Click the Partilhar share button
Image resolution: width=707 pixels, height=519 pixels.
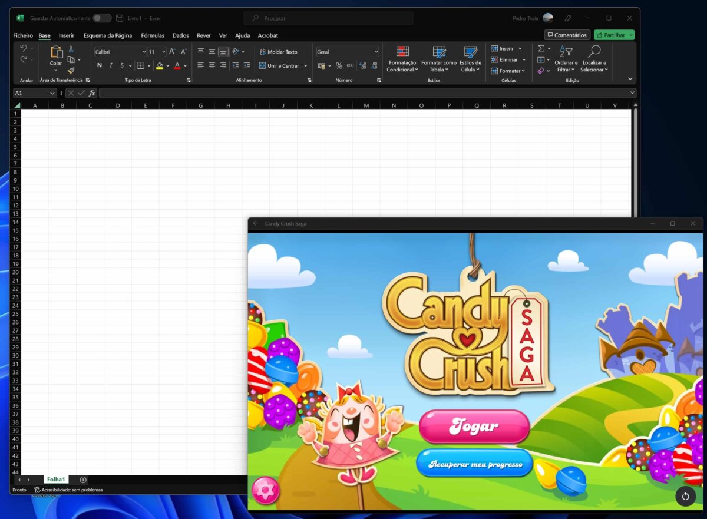pyautogui.click(x=614, y=35)
